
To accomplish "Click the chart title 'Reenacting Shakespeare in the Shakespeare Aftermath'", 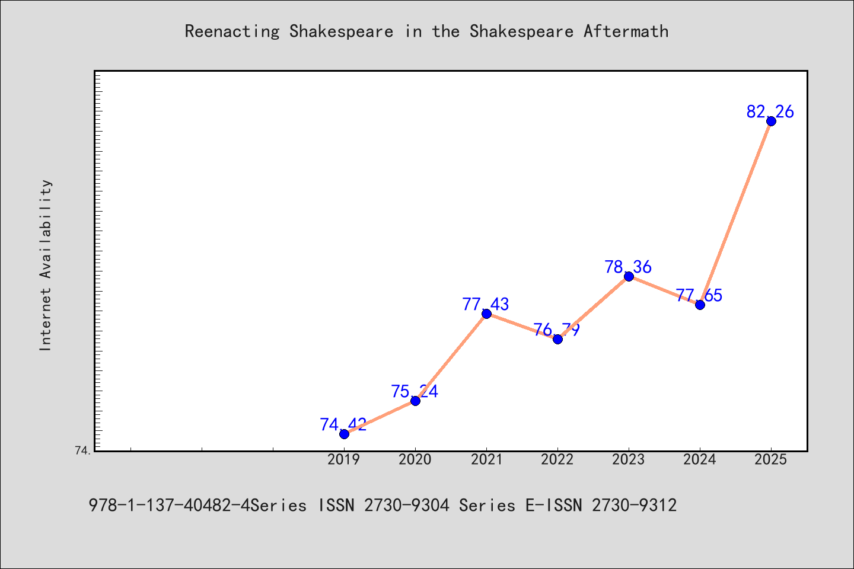I will (426, 31).
